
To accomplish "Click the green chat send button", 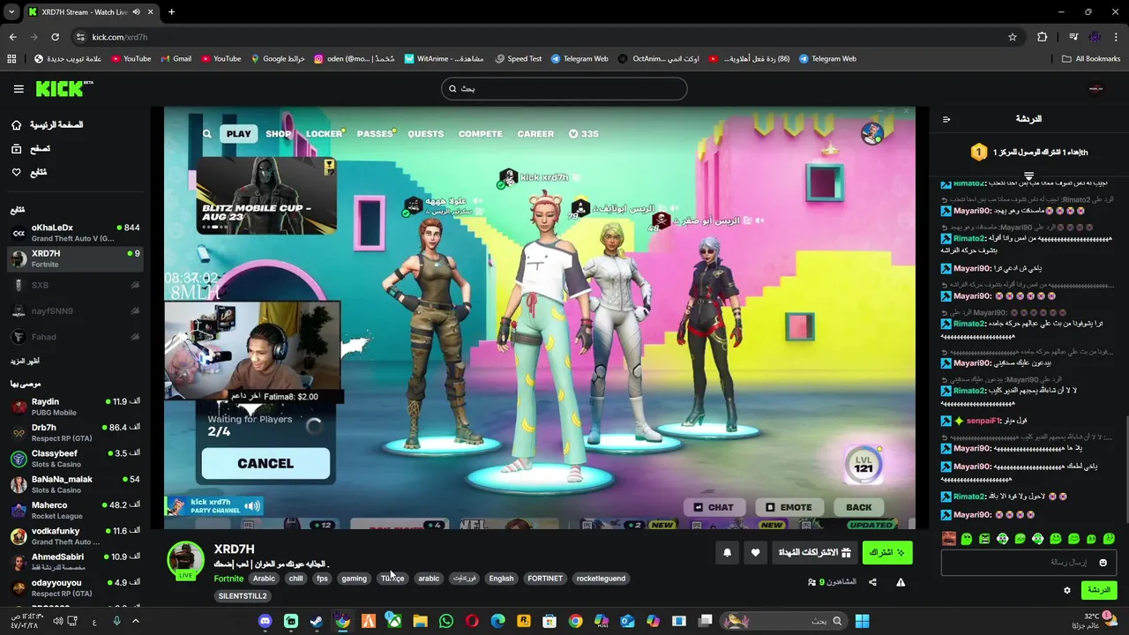I will tap(1098, 590).
